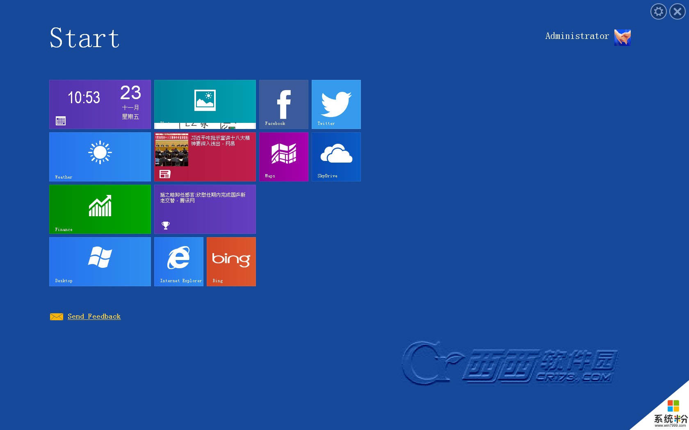Open the Weather tile

click(100, 156)
